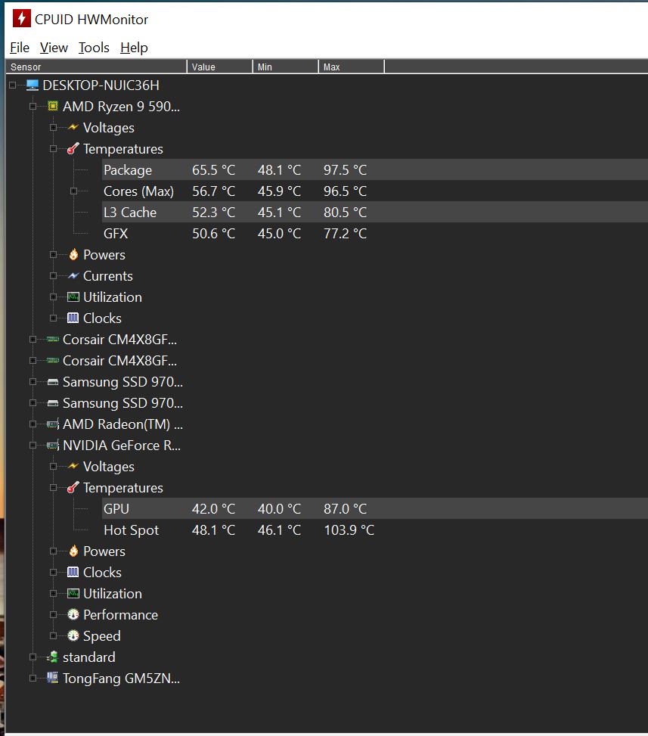The height and width of the screenshot is (736, 648).
Task: Select the NVIDIA GPU temperature row
Action: click(x=374, y=509)
